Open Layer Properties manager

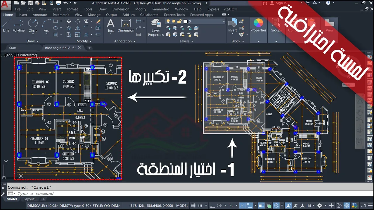pyautogui.click(x=156, y=28)
